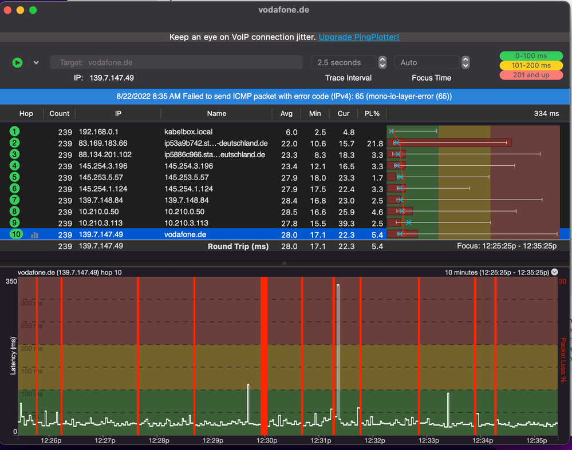The height and width of the screenshot is (450, 572).
Task: Open the dropdown arrow next to play button
Action: [x=36, y=63]
